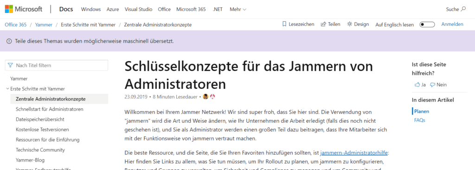475x170 pixels.
Task: Click In diesem Artikel heading
Action: [433, 100]
